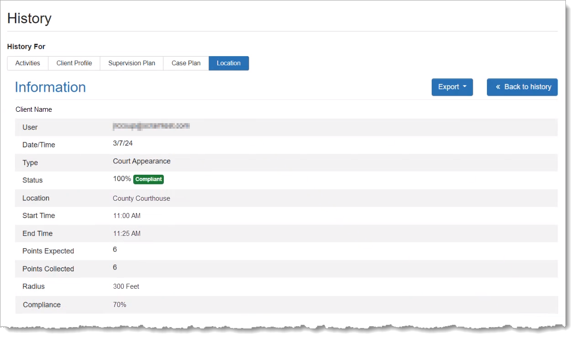Click the double-chevron icon on Back to history

pyautogui.click(x=498, y=87)
